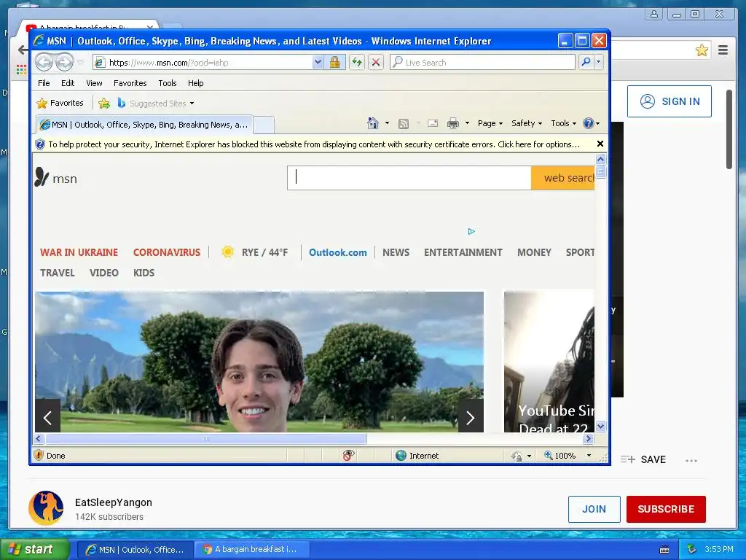Click the IE Back navigation button
The width and height of the screenshot is (746, 560).
[x=44, y=63]
